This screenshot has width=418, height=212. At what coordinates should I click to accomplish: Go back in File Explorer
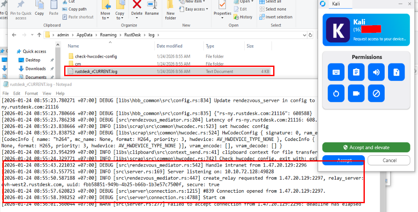14,35
